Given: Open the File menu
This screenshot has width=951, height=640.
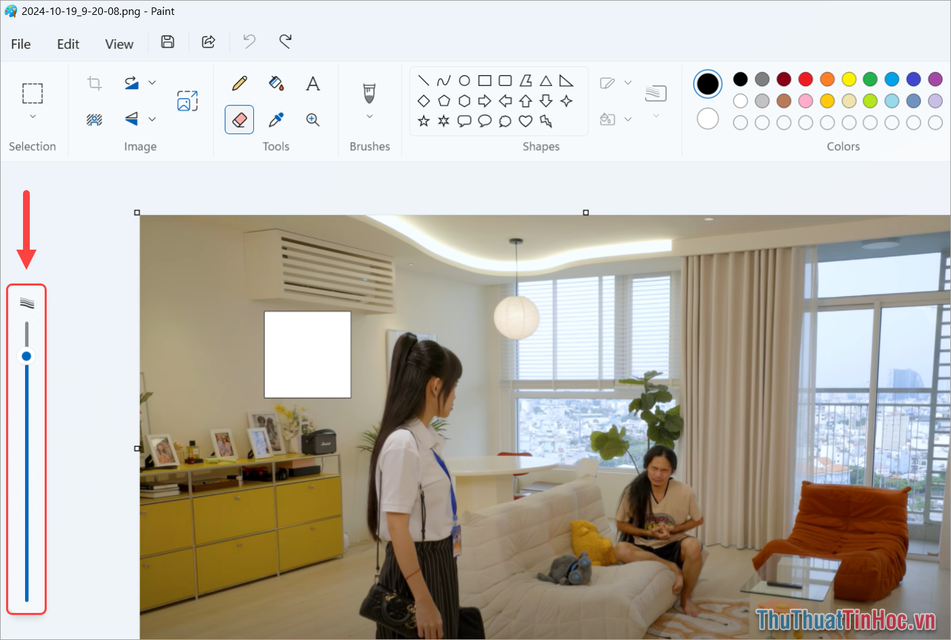Looking at the screenshot, I should 20,43.
